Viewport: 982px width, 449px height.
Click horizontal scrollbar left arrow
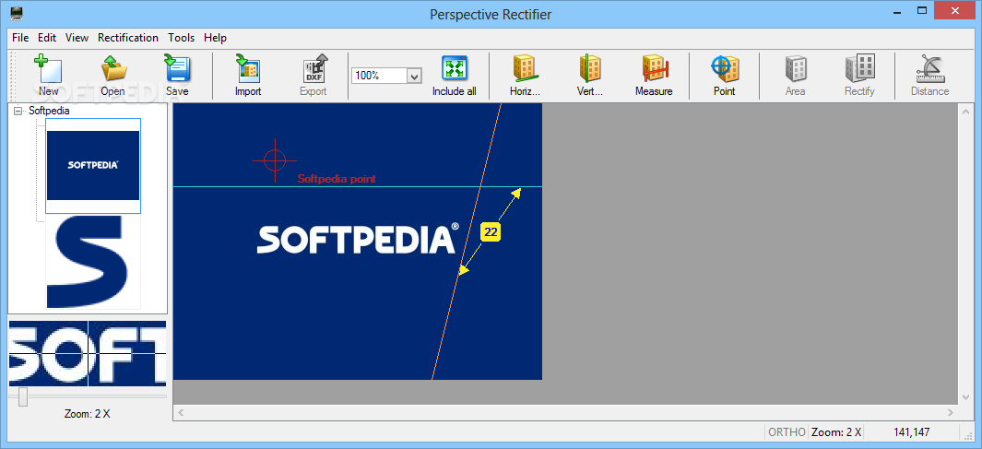tap(181, 412)
